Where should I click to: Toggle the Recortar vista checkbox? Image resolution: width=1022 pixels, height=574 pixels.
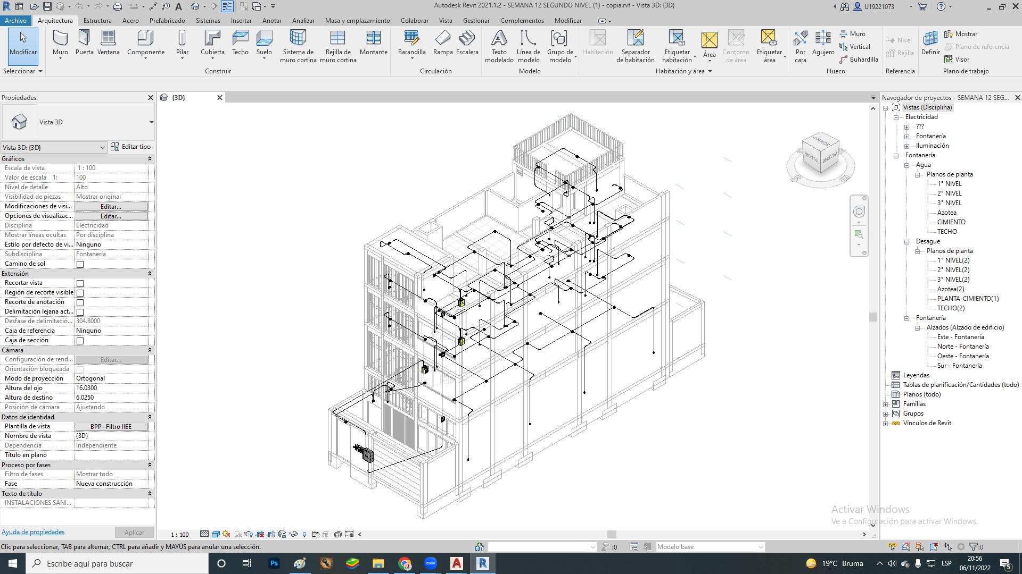coord(80,283)
